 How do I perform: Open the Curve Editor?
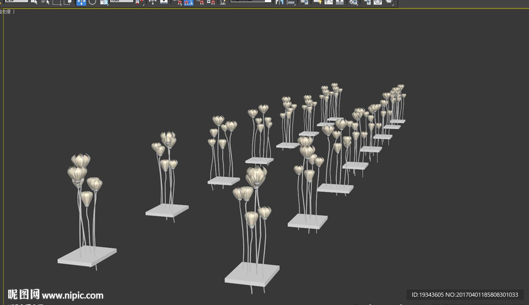[329, 2]
